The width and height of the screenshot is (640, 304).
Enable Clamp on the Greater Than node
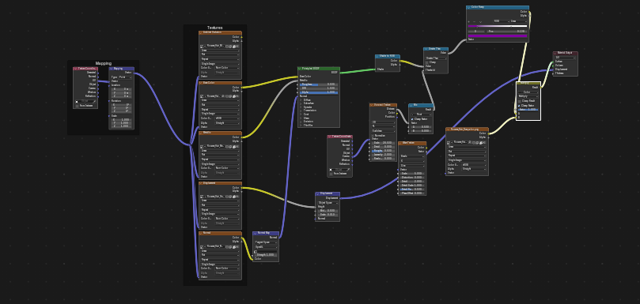[427, 62]
